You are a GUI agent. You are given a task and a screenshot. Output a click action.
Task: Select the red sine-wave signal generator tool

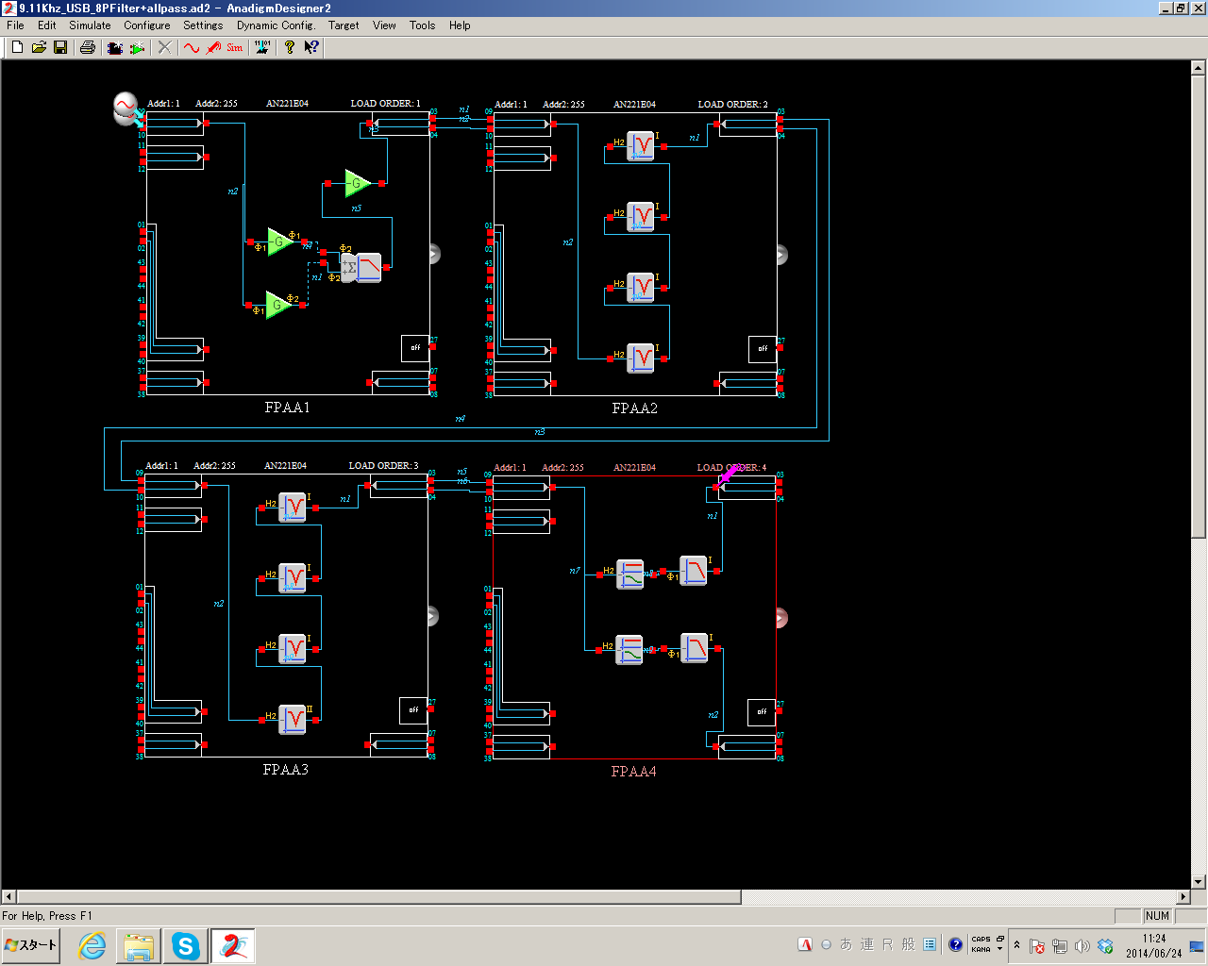[192, 47]
